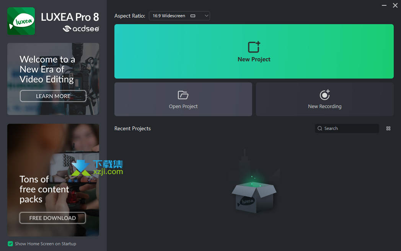The height and width of the screenshot is (251, 401).
Task: Select the Open Project folder icon
Action: [183, 95]
